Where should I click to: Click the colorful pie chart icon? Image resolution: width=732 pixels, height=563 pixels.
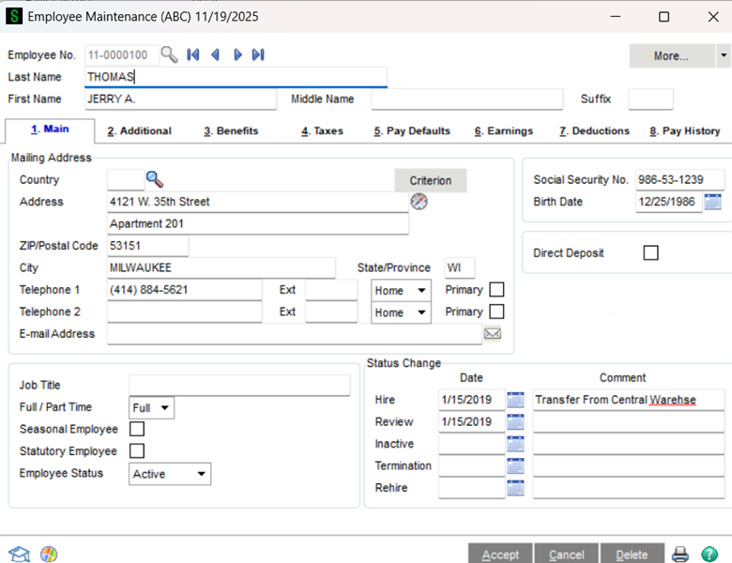(x=49, y=555)
